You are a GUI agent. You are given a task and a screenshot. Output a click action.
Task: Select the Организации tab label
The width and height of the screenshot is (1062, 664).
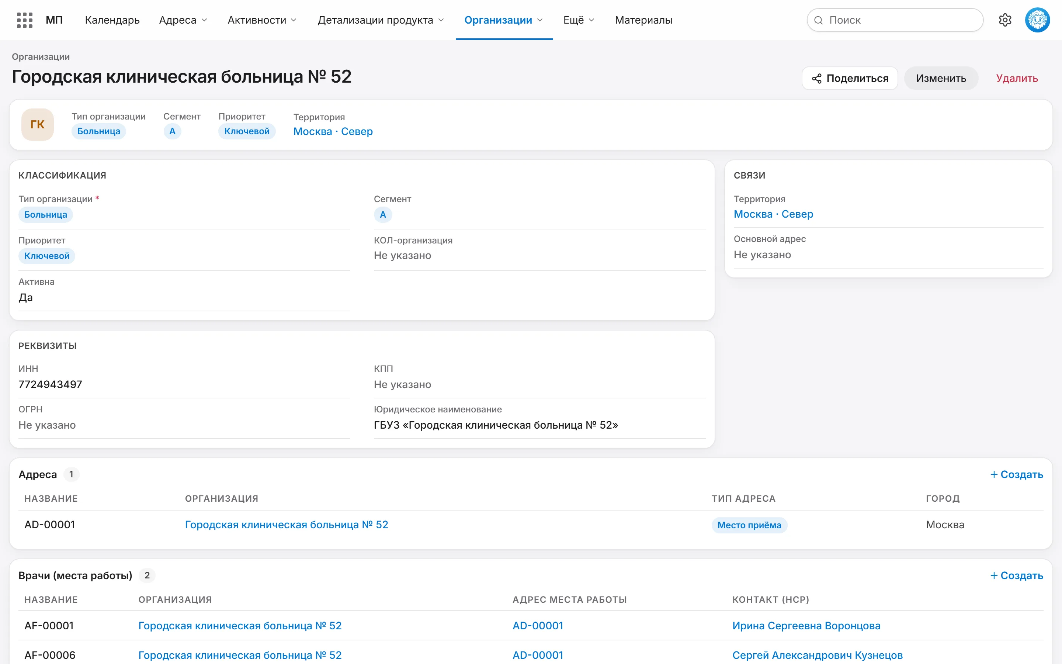point(498,20)
